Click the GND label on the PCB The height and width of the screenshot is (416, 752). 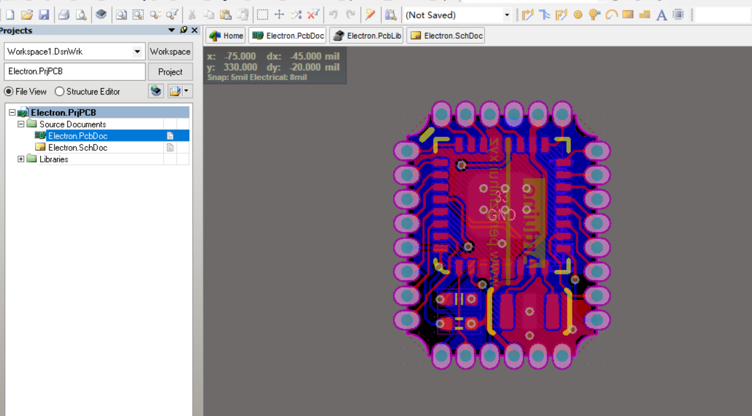pos(501,215)
